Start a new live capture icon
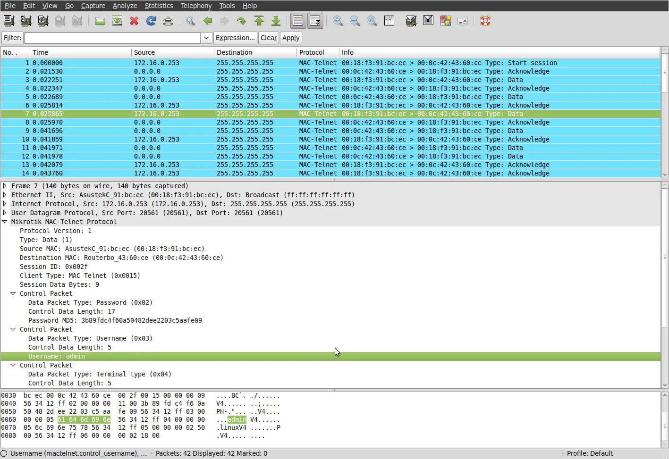 pos(43,21)
